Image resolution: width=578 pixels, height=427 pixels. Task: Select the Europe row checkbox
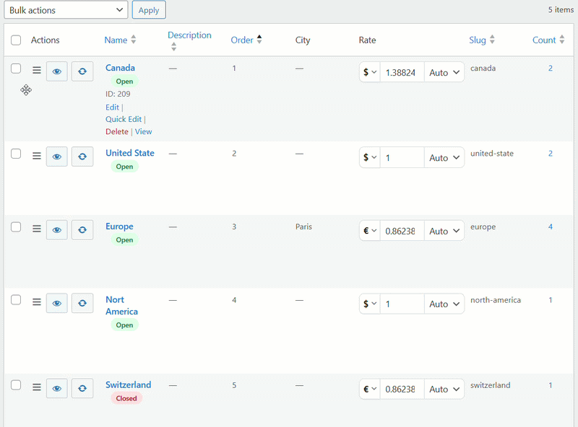16,227
